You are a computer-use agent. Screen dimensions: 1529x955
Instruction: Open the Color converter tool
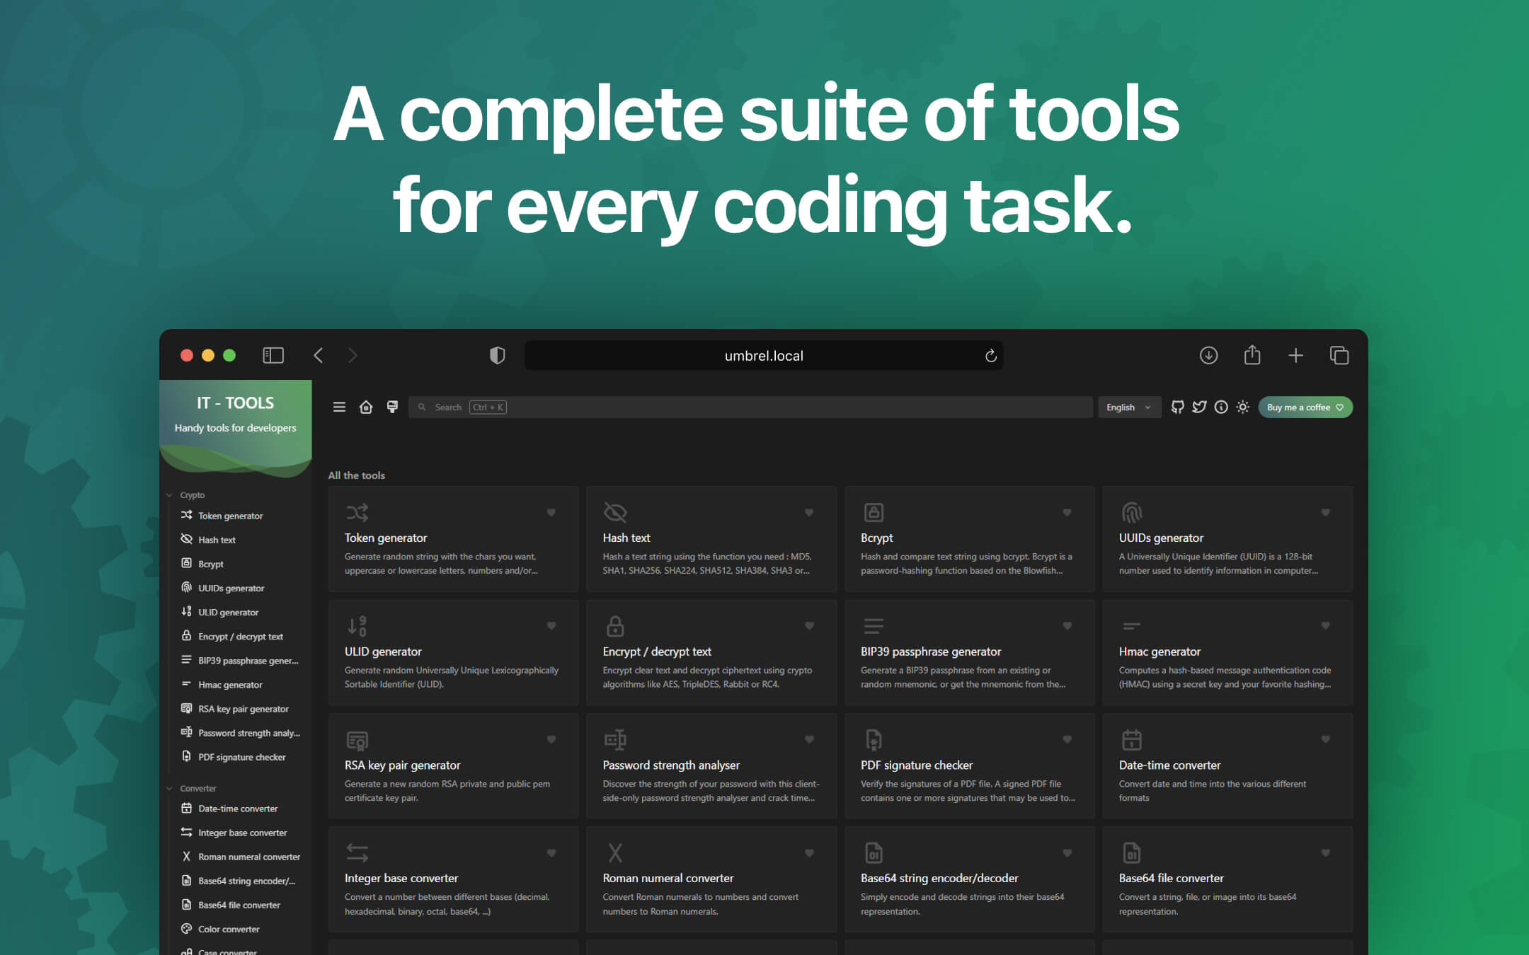coord(229,929)
